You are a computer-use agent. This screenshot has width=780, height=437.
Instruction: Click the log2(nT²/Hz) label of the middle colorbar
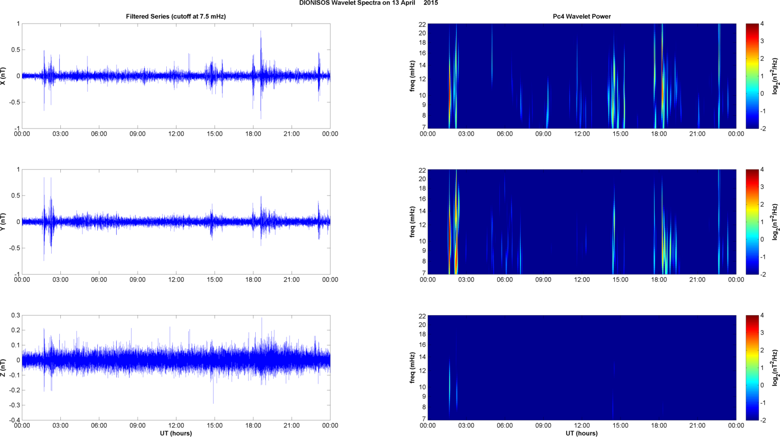point(775,222)
